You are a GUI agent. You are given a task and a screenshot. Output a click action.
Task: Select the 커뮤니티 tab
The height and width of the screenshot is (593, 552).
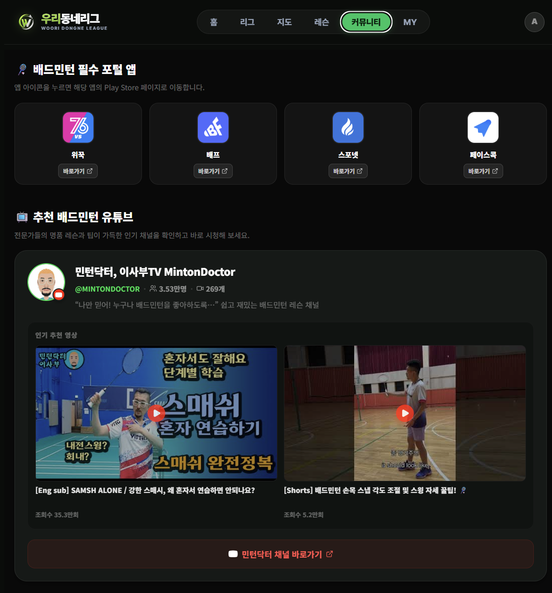[366, 22]
